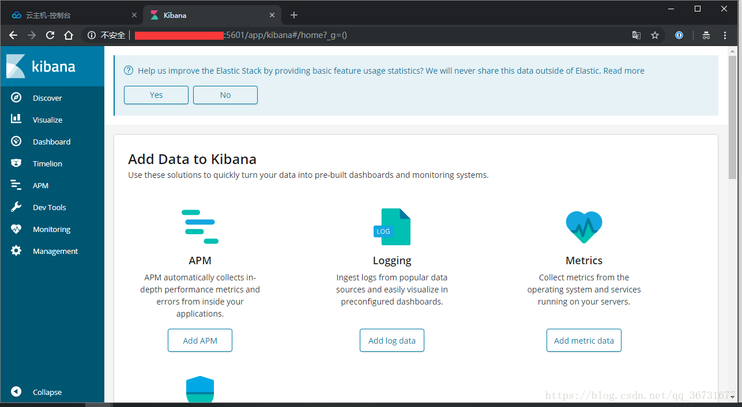Select Monitoring in the sidebar menu
The image size is (742, 407).
[51, 229]
